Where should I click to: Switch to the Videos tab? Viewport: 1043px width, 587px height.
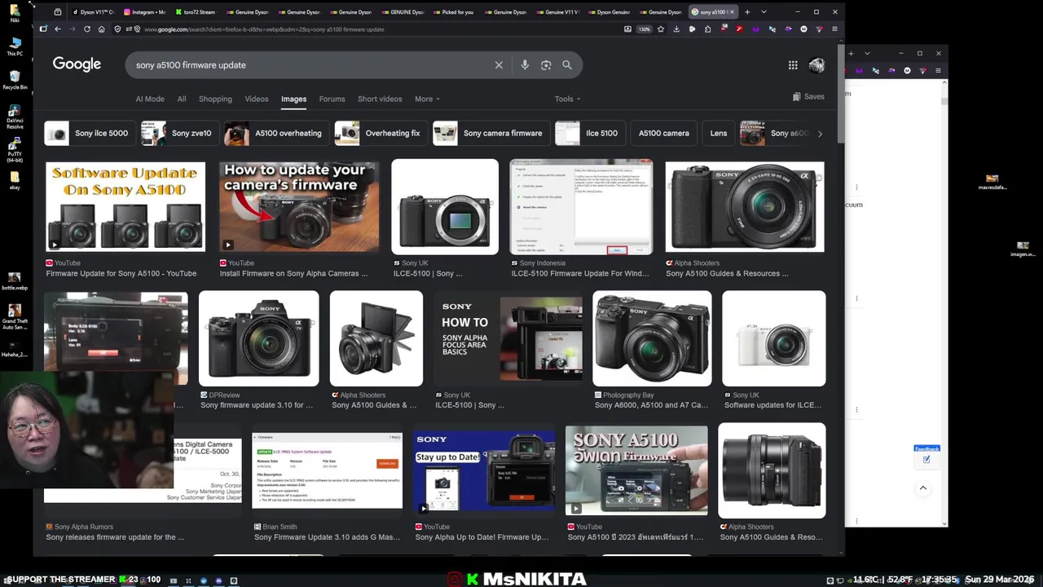point(257,99)
